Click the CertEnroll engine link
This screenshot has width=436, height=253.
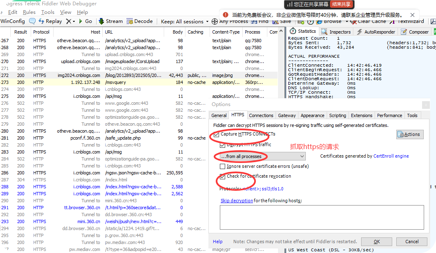point(391,156)
